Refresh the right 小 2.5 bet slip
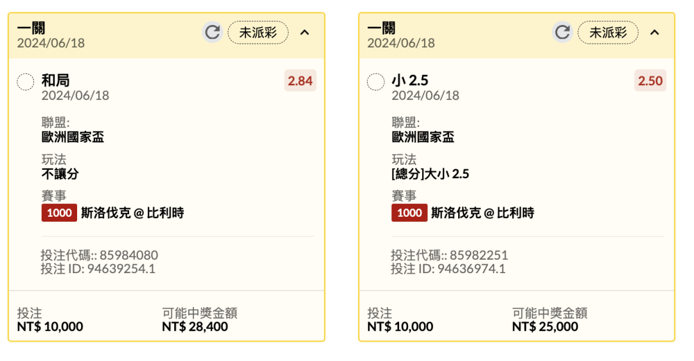Image resolution: width=694 pixels, height=361 pixels. point(562,32)
